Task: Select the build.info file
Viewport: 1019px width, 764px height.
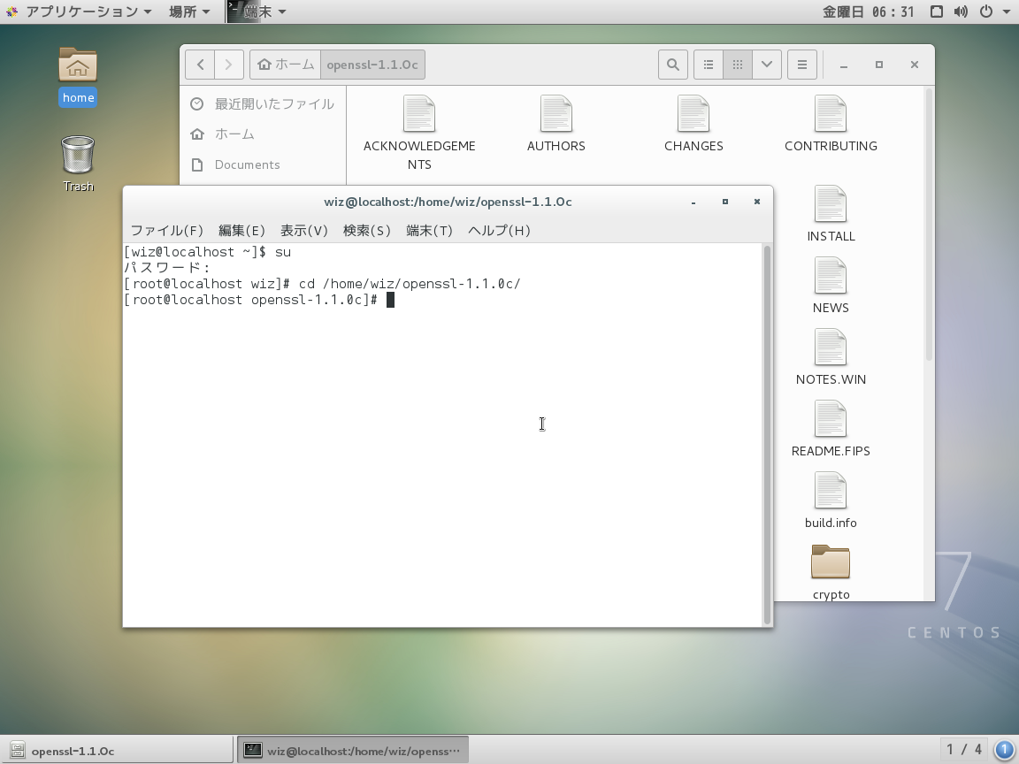Action: tap(831, 500)
